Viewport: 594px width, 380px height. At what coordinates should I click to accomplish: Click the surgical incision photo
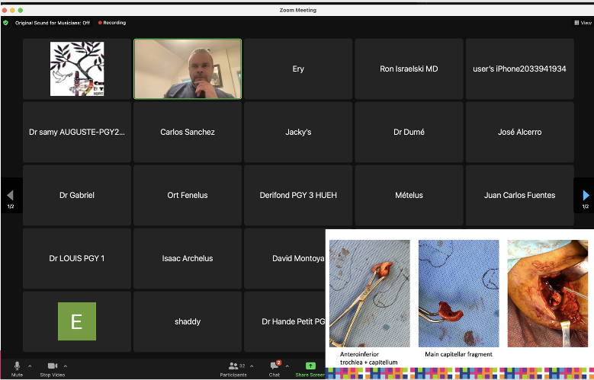[547, 293]
